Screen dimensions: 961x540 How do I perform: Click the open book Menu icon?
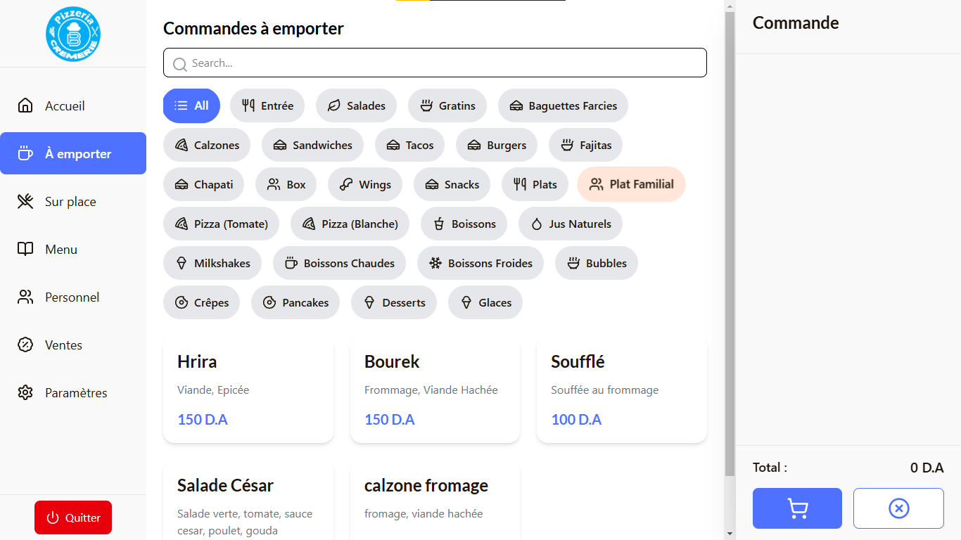[x=25, y=250]
